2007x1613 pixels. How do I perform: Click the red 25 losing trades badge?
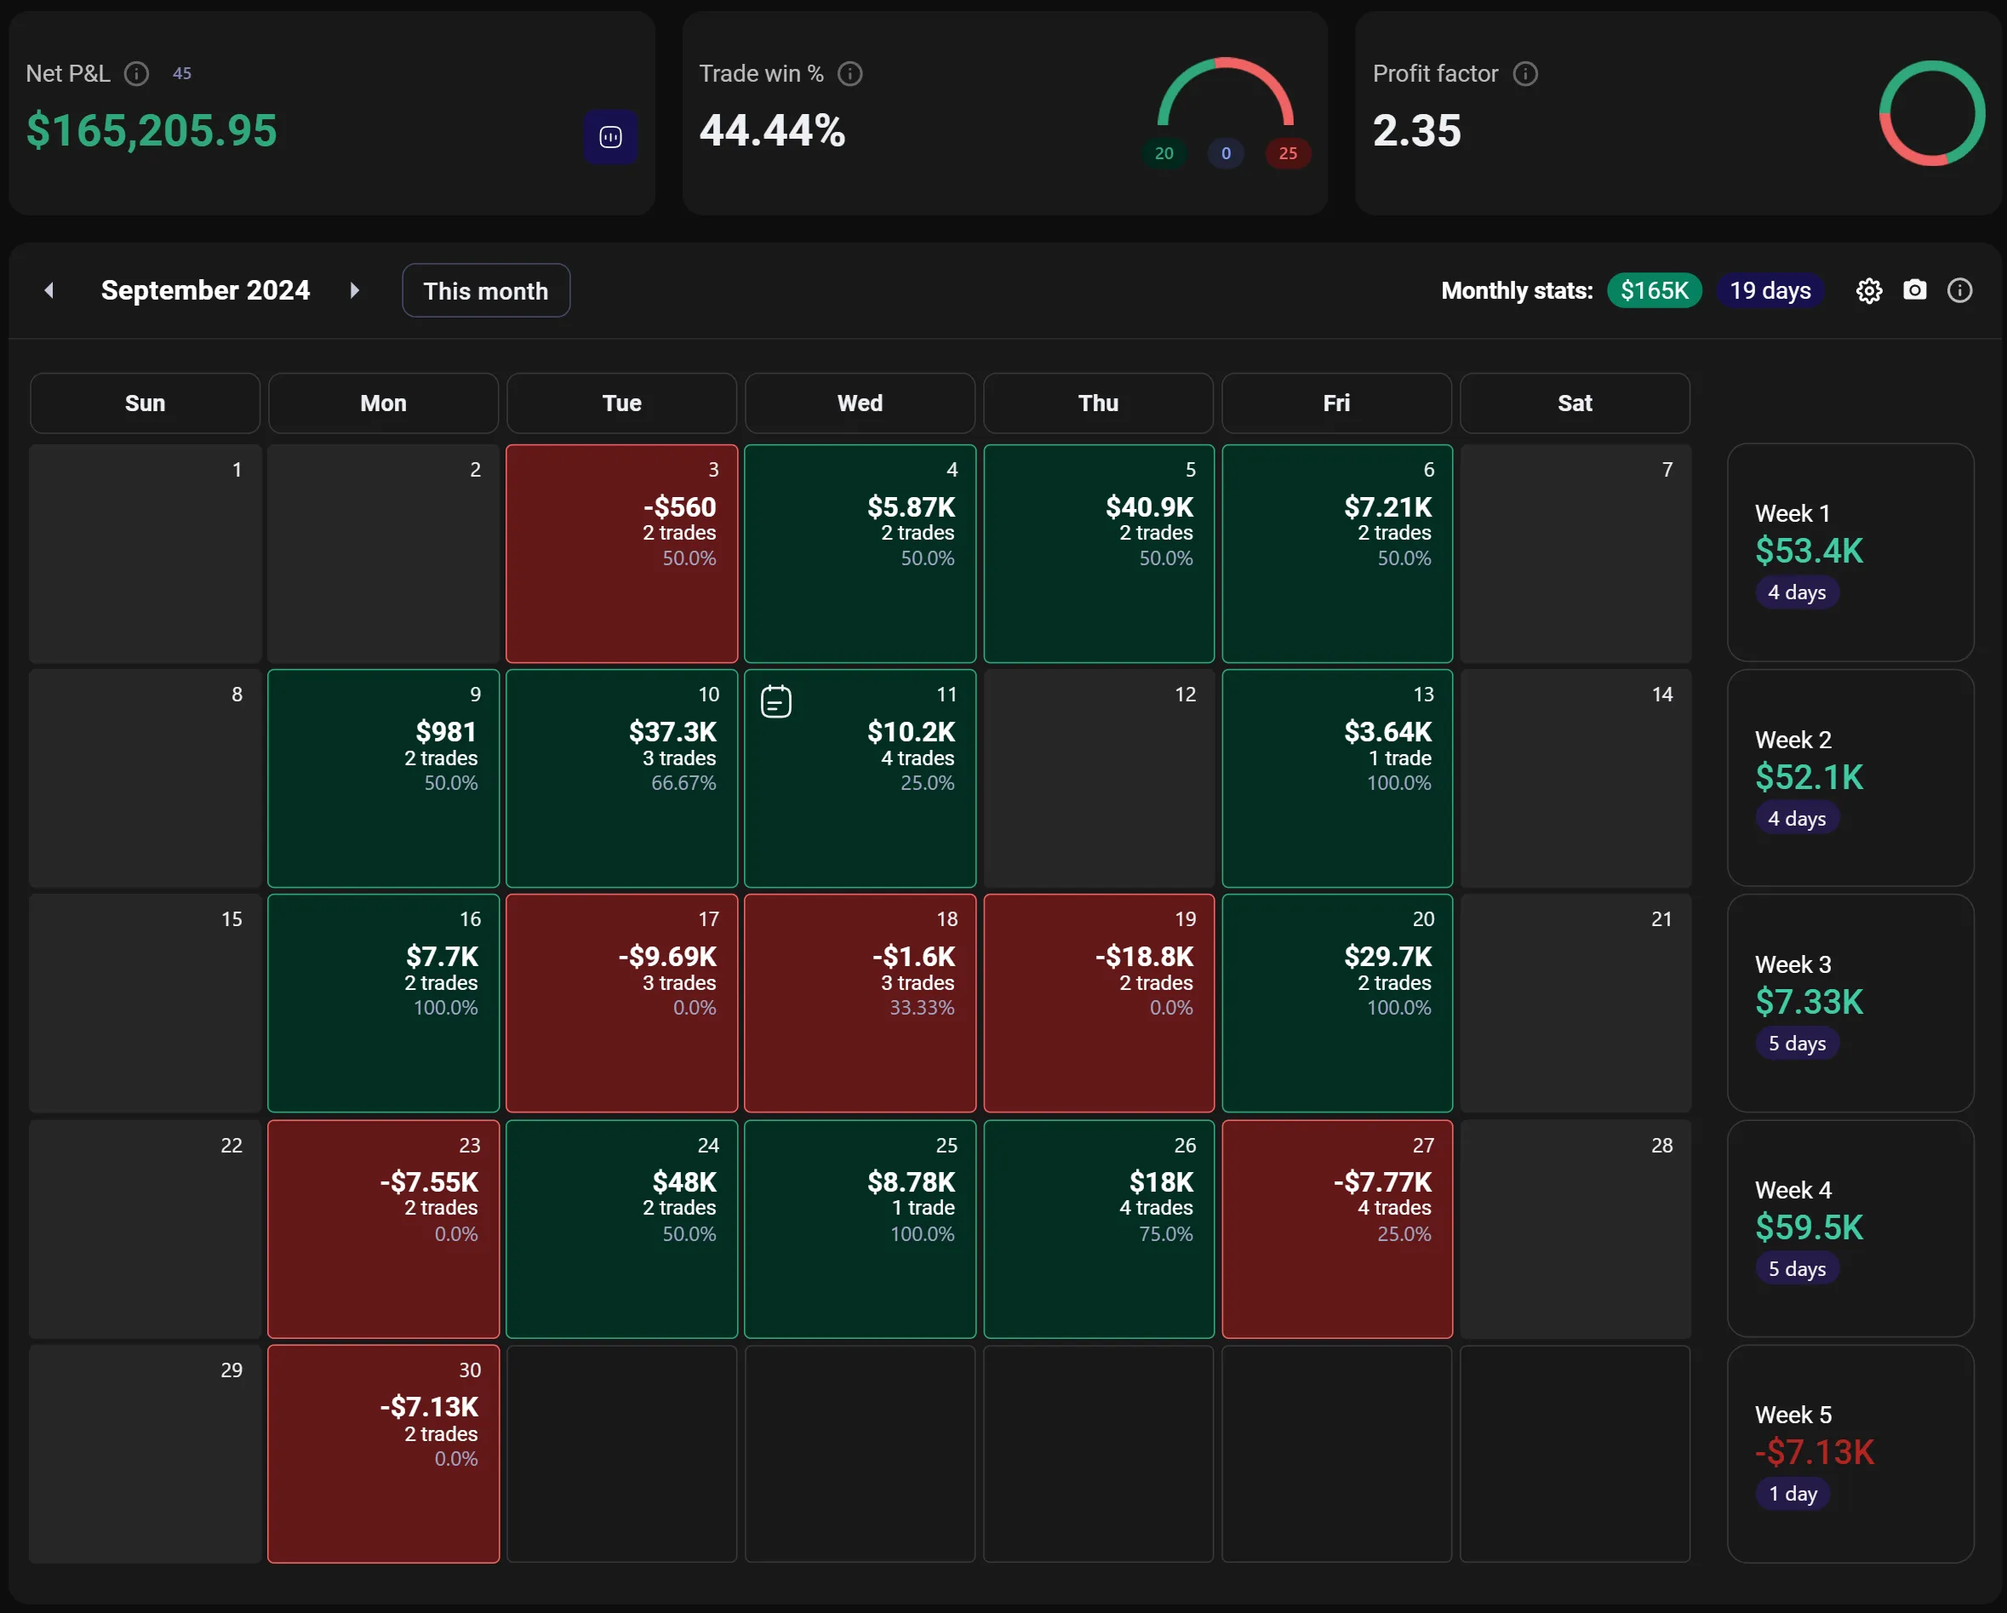click(x=1288, y=153)
